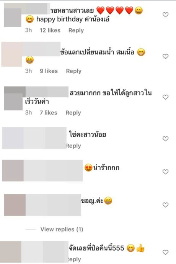
Task: View who gave '7 likes'
Action: (49, 113)
